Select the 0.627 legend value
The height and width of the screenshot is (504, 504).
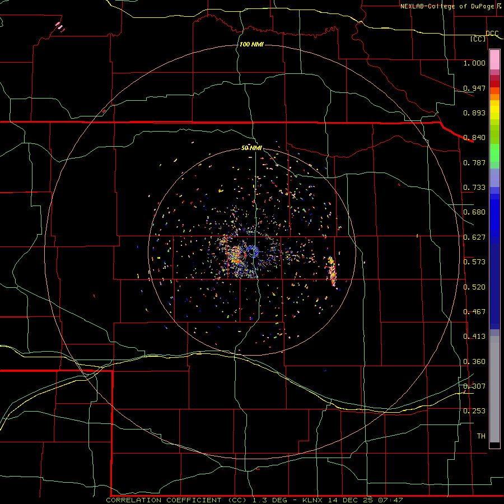click(474, 237)
